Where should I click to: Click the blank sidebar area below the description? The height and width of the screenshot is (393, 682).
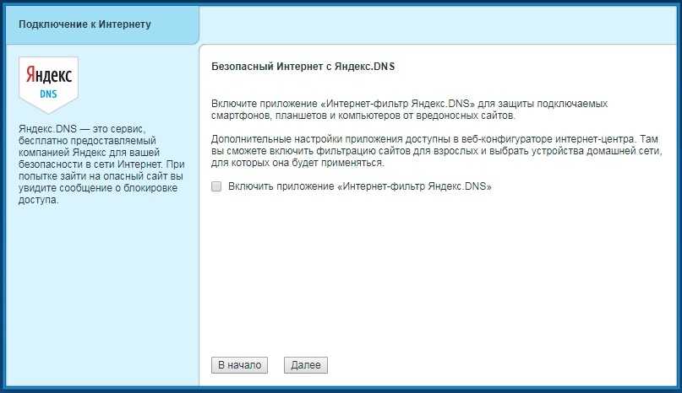click(x=100, y=295)
